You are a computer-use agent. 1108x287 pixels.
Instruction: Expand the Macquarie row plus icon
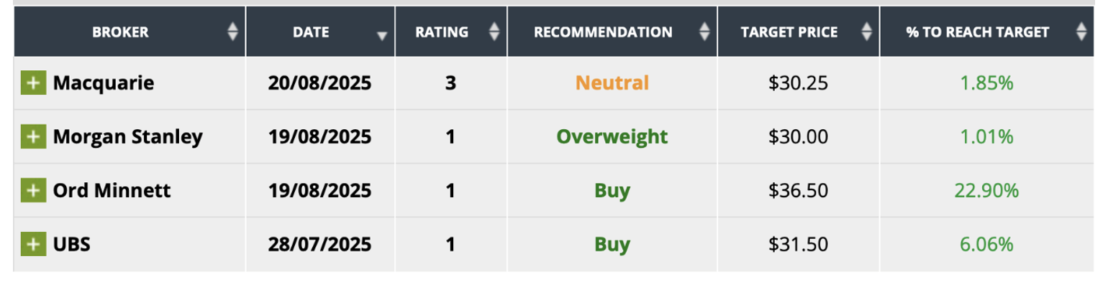pyautogui.click(x=32, y=83)
